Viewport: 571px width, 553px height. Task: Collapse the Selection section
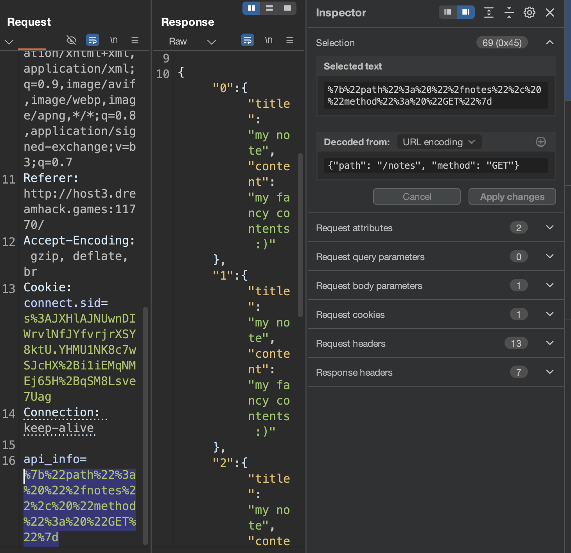pos(549,43)
